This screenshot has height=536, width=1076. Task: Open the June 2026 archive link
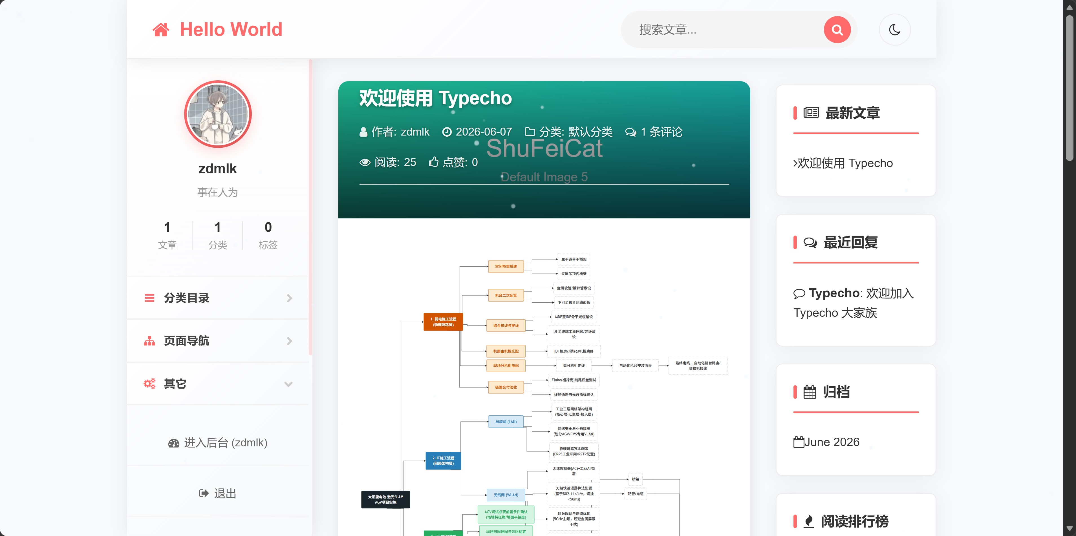click(832, 442)
